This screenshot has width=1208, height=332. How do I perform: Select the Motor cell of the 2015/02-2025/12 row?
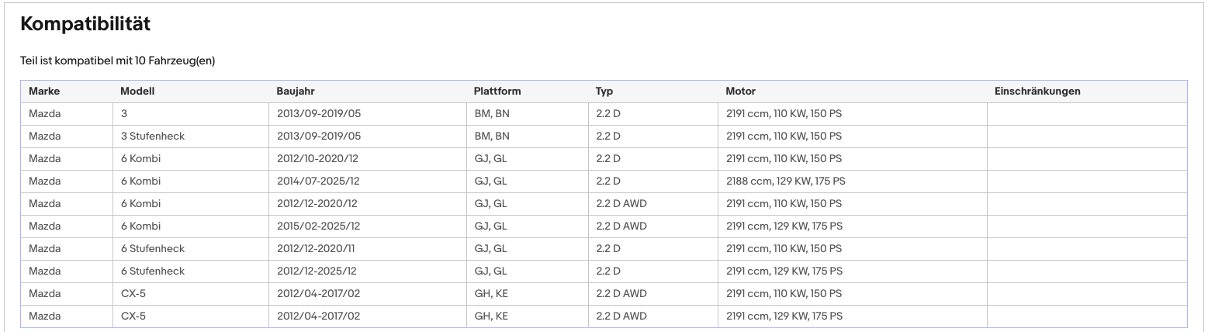(853, 227)
